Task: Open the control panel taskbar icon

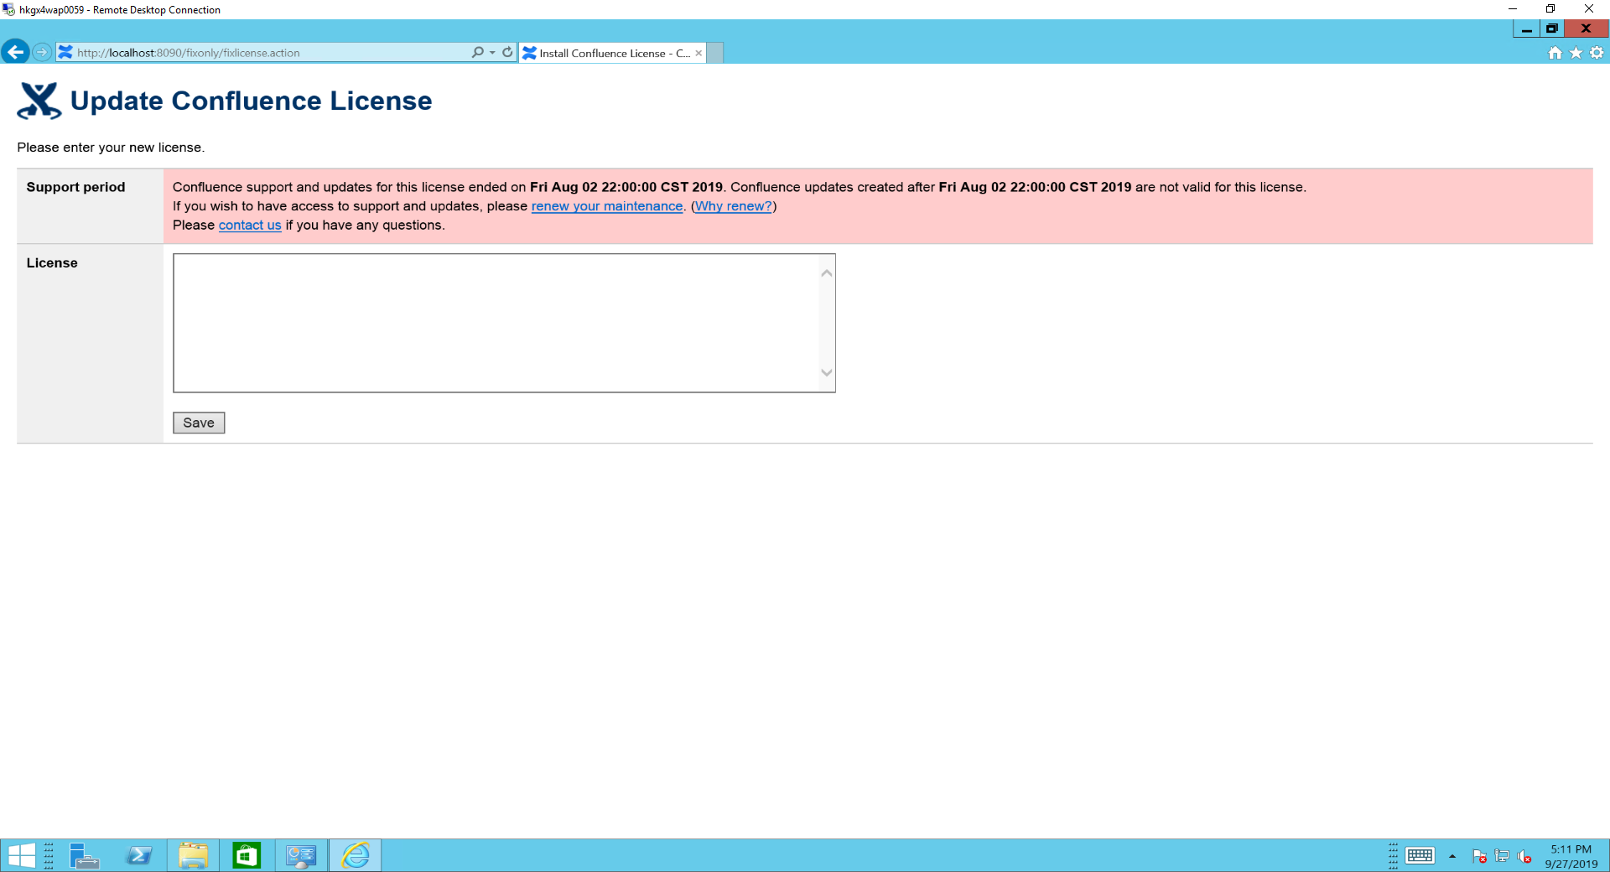Action: [x=301, y=855]
